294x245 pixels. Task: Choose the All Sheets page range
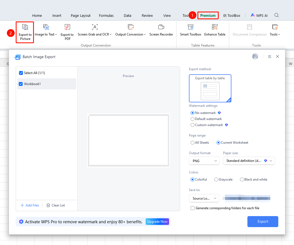point(193,143)
